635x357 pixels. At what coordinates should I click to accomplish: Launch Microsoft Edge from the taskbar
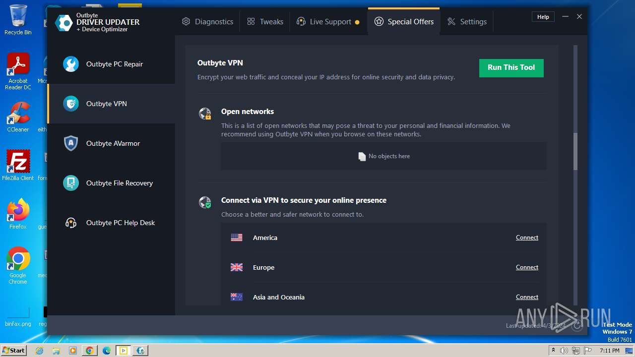107,351
